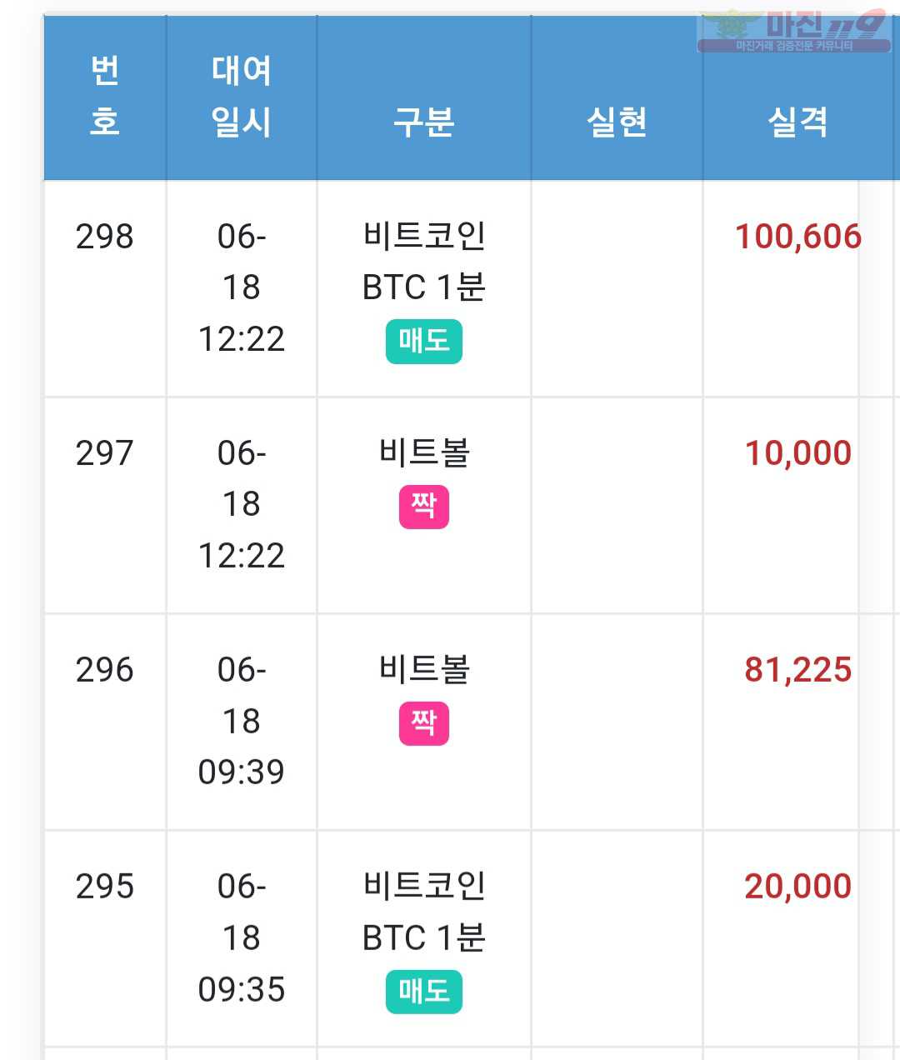900x1060 pixels.
Task: Click the amount 100,606
Action: (x=797, y=237)
